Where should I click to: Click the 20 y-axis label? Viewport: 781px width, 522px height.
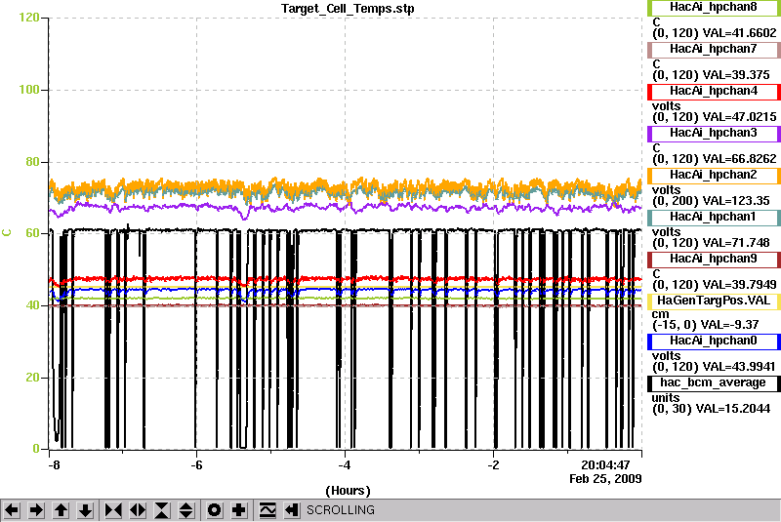point(32,378)
